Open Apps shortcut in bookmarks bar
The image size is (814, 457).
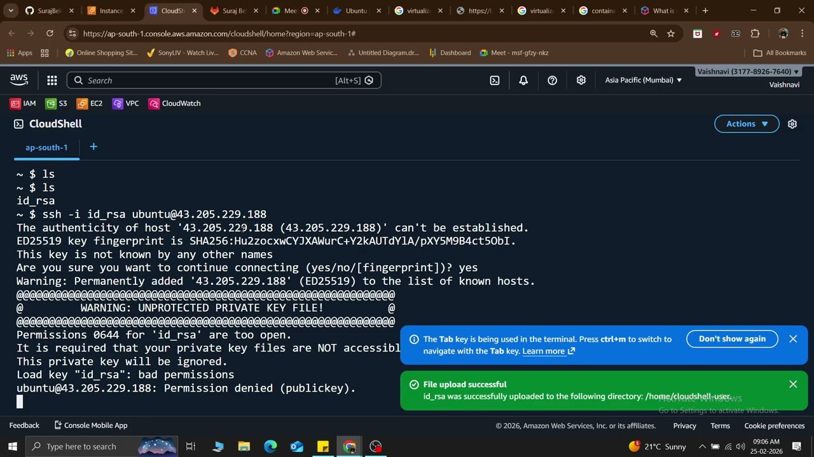(x=19, y=53)
